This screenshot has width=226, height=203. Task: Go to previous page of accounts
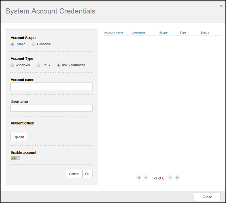click(x=146, y=178)
